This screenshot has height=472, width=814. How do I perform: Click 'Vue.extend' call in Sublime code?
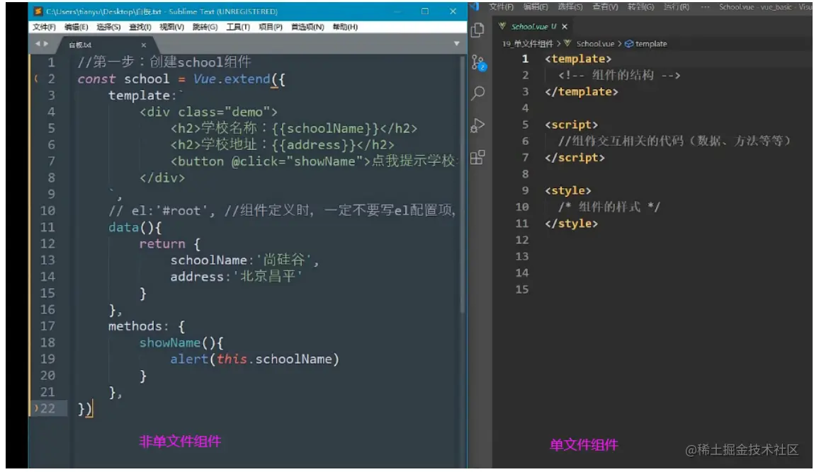(x=232, y=79)
